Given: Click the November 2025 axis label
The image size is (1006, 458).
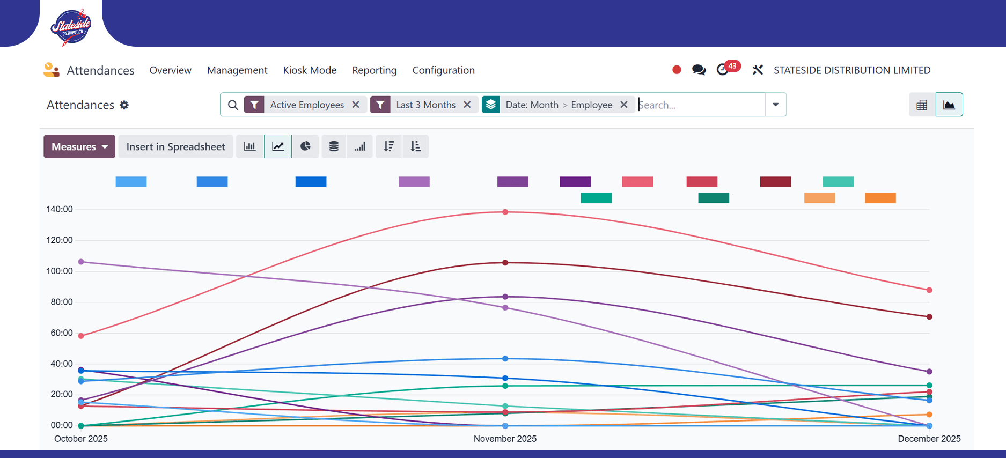Looking at the screenshot, I should click(505, 439).
